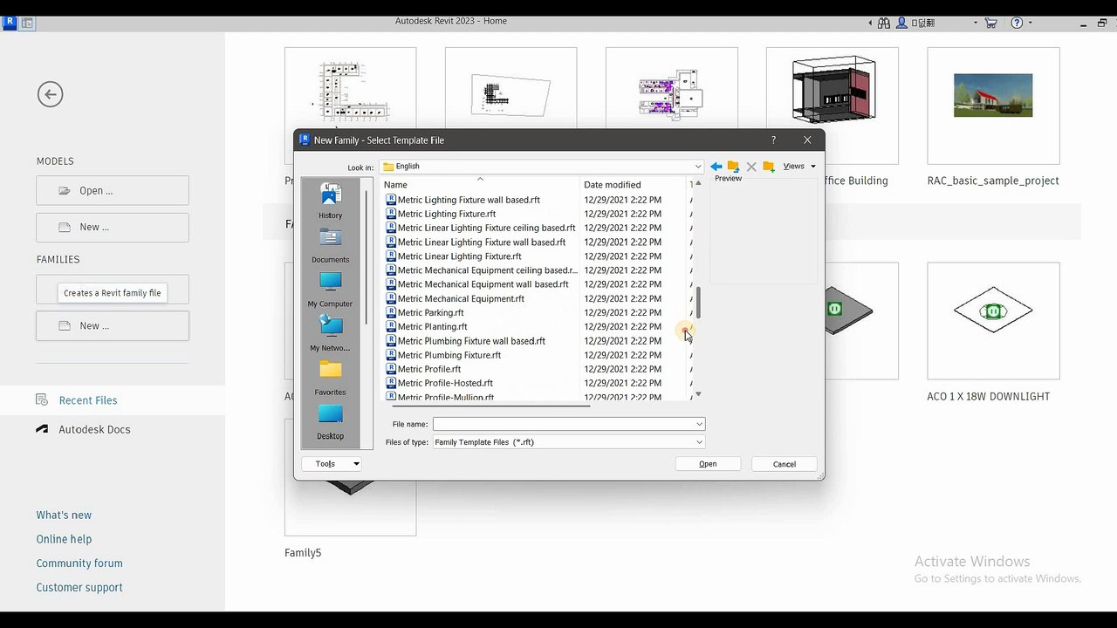Select the Metric Parking.rft file icon

pyautogui.click(x=391, y=312)
